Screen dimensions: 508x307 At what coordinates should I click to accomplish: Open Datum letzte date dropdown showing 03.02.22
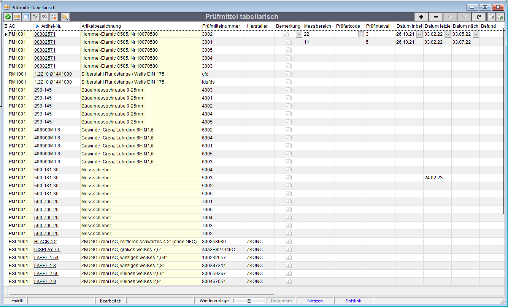[448, 34]
